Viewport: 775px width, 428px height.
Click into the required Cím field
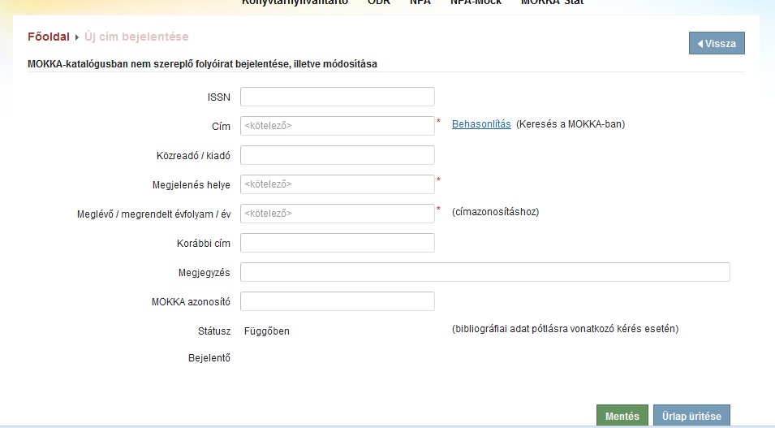[338, 126]
